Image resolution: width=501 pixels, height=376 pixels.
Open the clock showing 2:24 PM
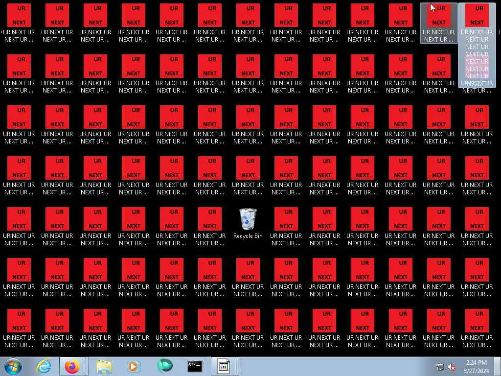[x=476, y=367]
